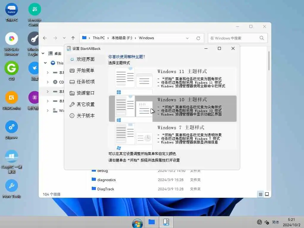Click the Start orb on the taskbar
This screenshot has height=228, width=304.
coord(137,223)
